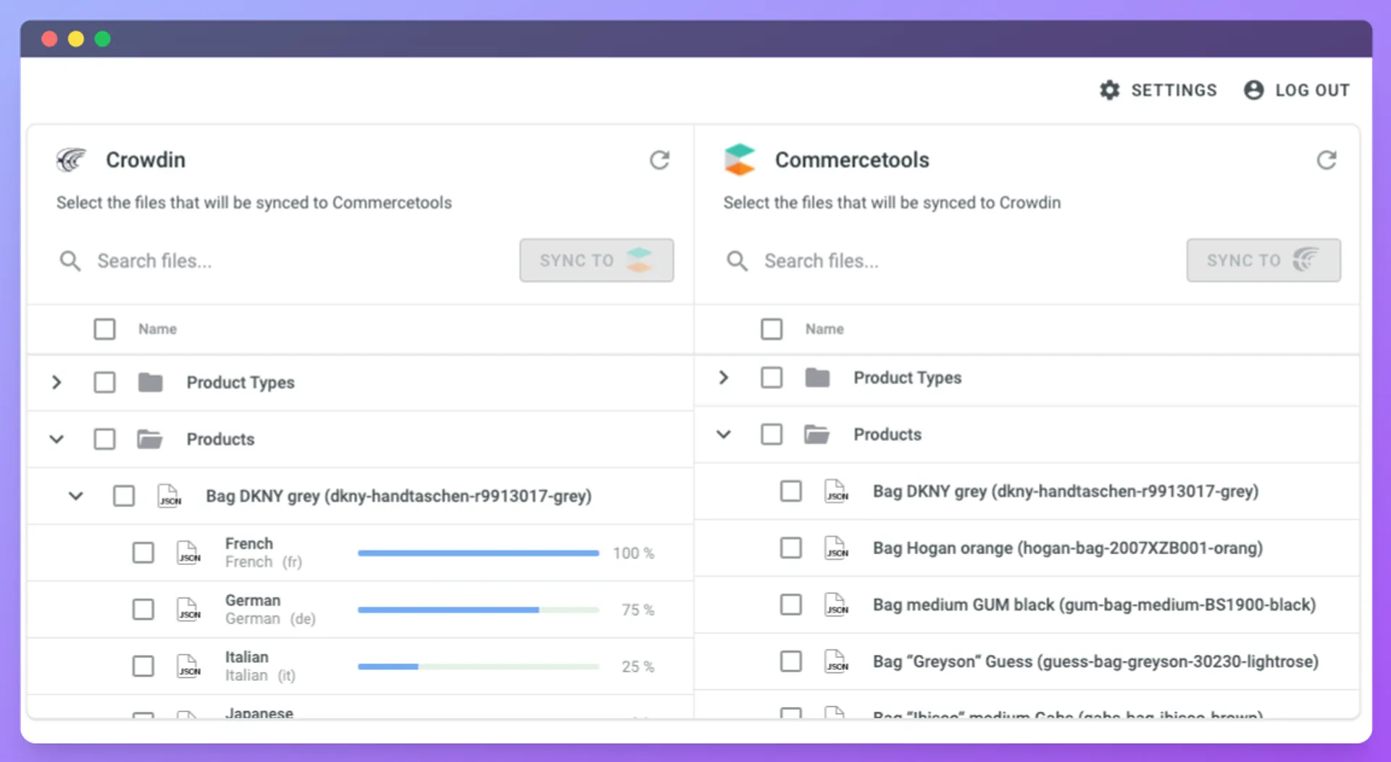
Task: Click the Commercetools search magnifier icon
Action: pyautogui.click(x=737, y=261)
